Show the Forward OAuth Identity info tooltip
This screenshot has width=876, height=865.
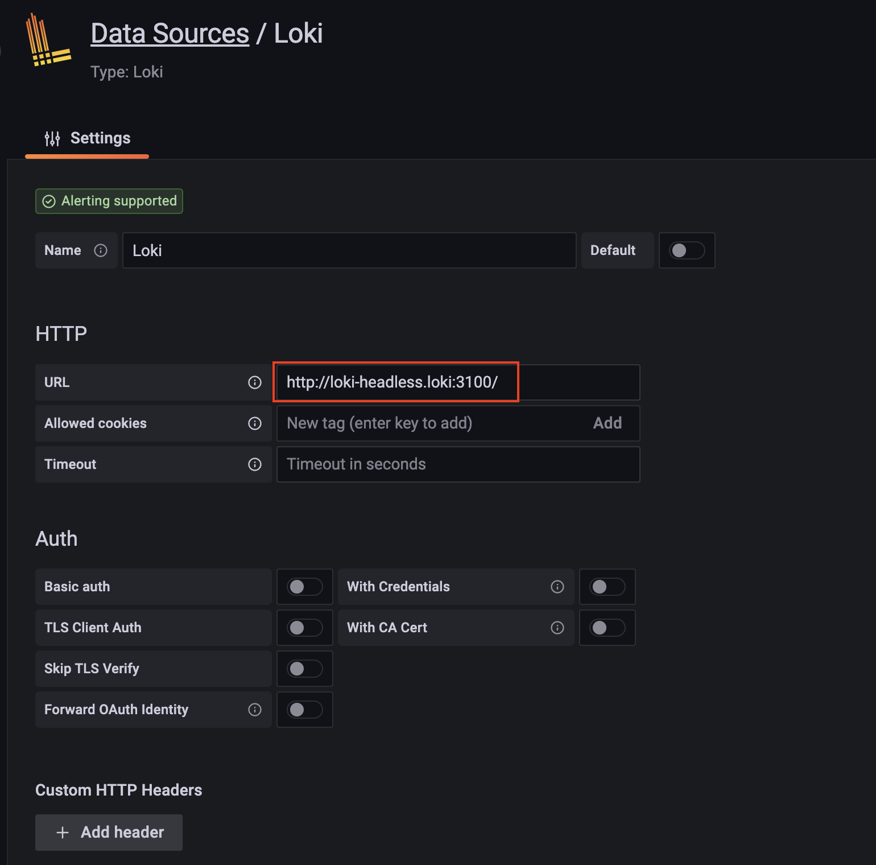click(x=255, y=710)
